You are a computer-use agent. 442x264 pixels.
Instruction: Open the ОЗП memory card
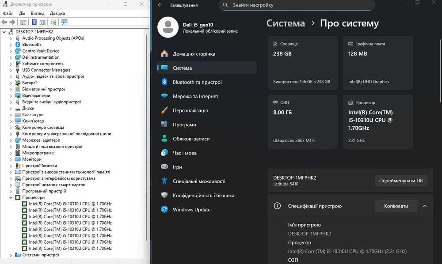coord(302,122)
